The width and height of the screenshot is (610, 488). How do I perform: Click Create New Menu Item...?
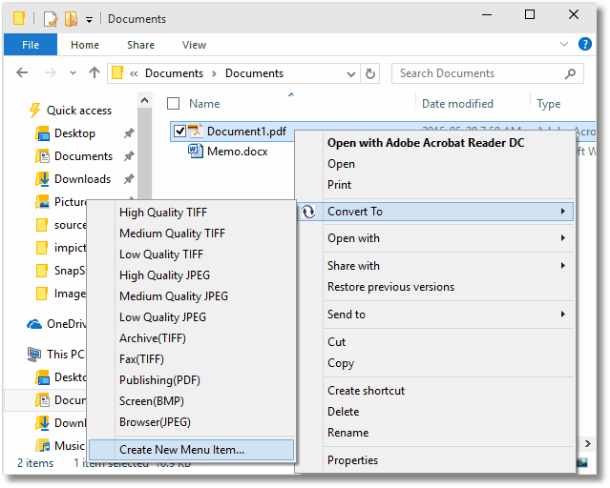[191, 450]
